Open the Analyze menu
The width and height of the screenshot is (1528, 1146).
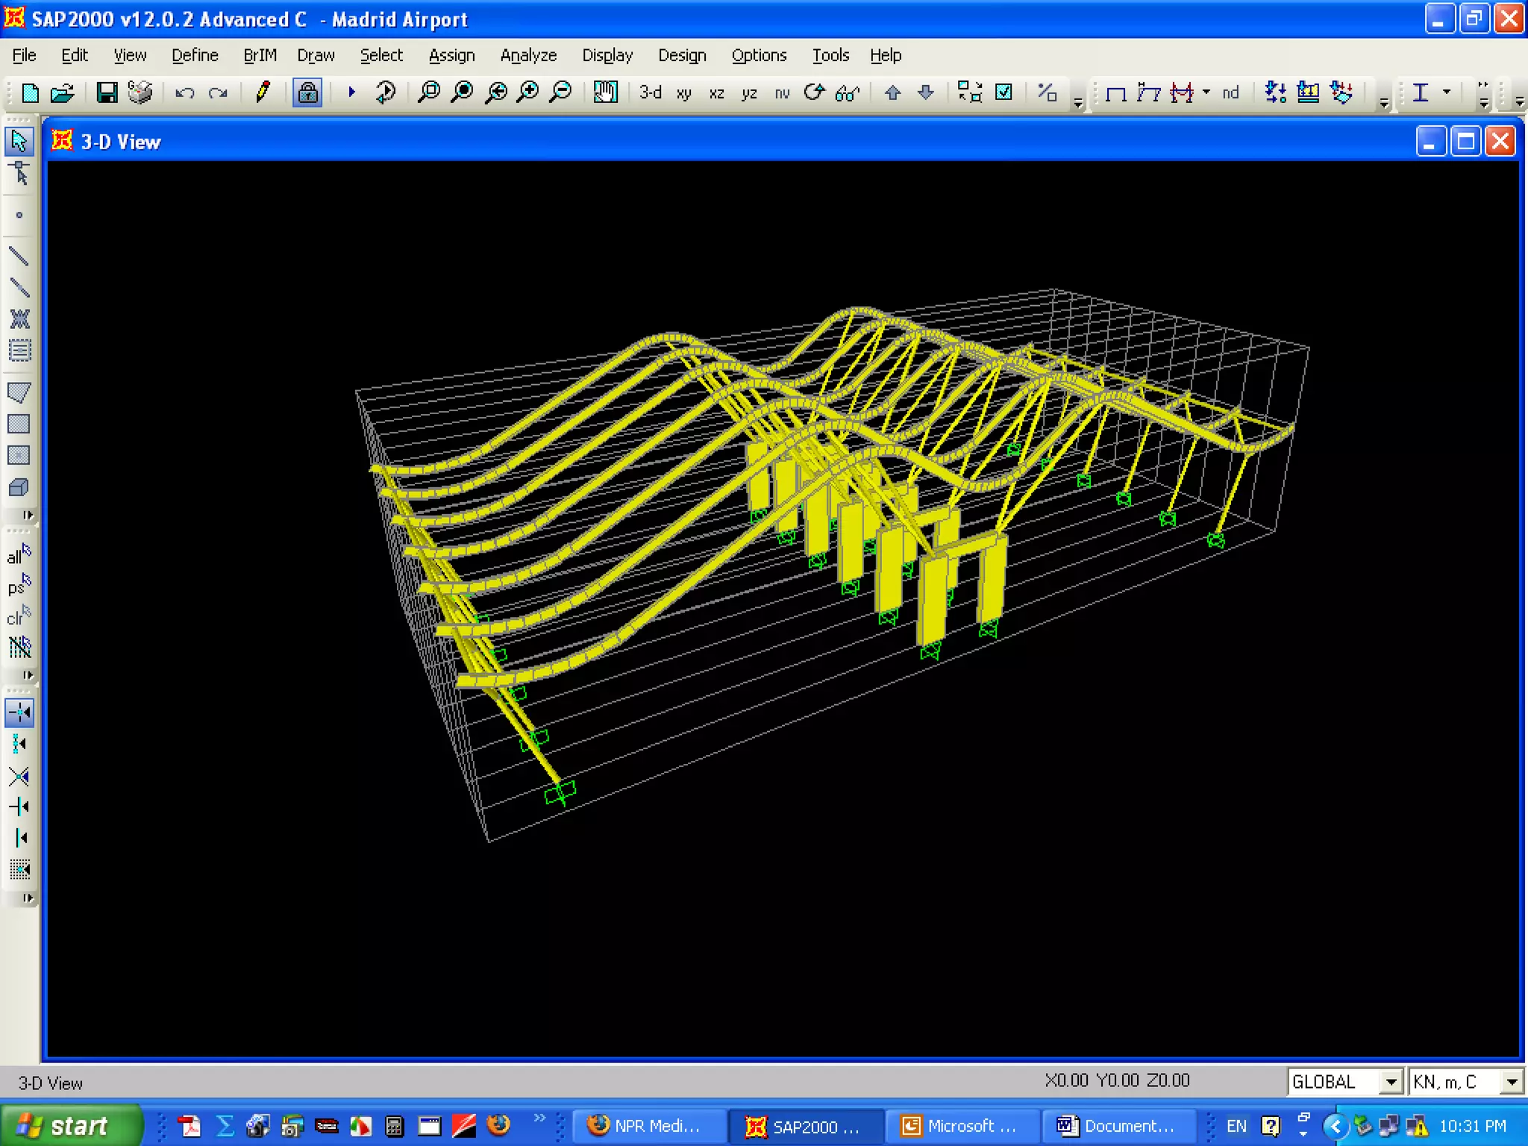(528, 55)
